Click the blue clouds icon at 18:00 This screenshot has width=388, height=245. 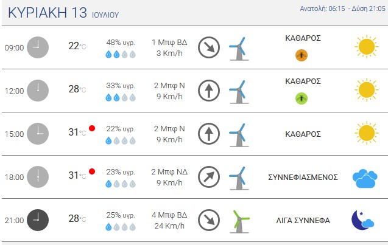click(x=365, y=178)
